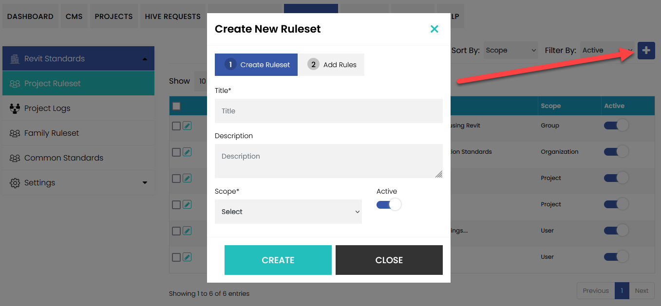Screen dimensions: 661x306
Task: Open the Hive Requests menu item
Action: coord(173,16)
